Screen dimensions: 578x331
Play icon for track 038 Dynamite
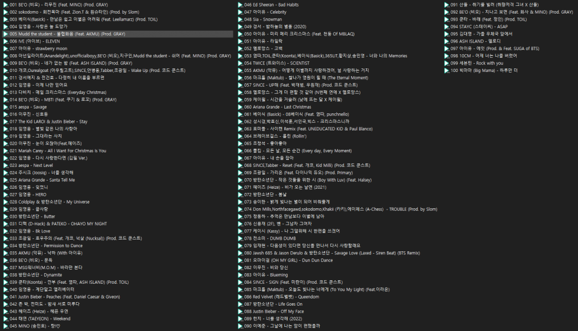point(5,275)
